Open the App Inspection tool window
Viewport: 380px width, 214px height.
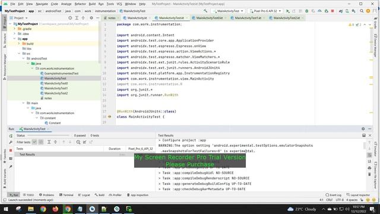pos(137,195)
